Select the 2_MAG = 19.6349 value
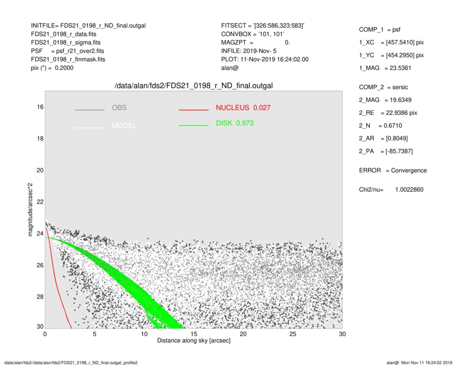 pos(385,100)
